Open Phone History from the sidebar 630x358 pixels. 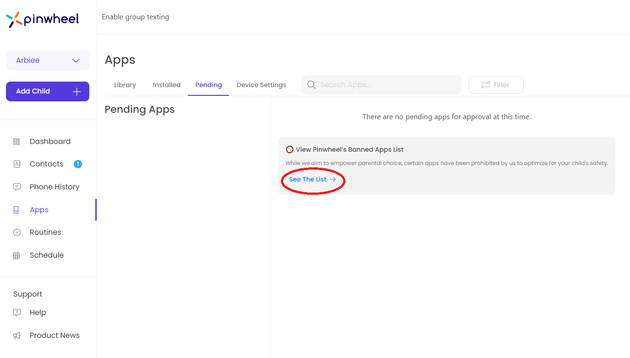[16, 187]
